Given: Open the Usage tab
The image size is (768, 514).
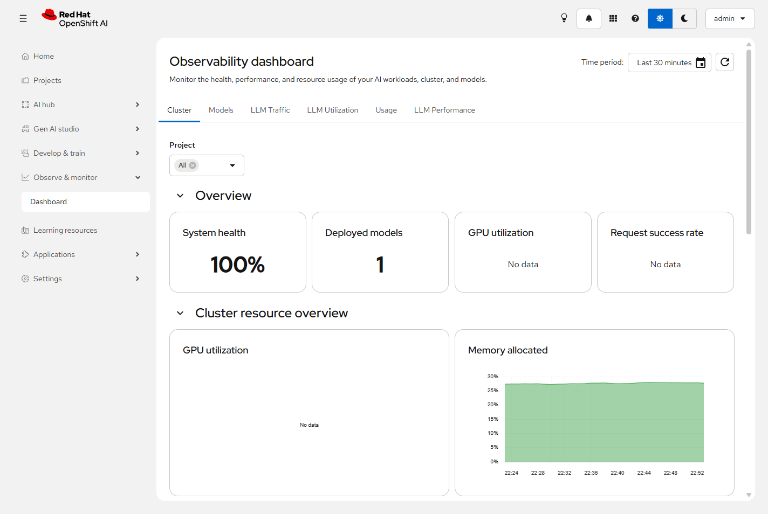Looking at the screenshot, I should point(386,110).
